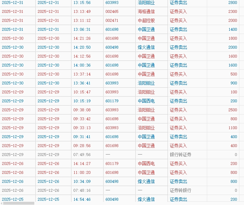Select the time cell 13:37:14
Viewport: 244px width, 205px height.
tap(82, 74)
